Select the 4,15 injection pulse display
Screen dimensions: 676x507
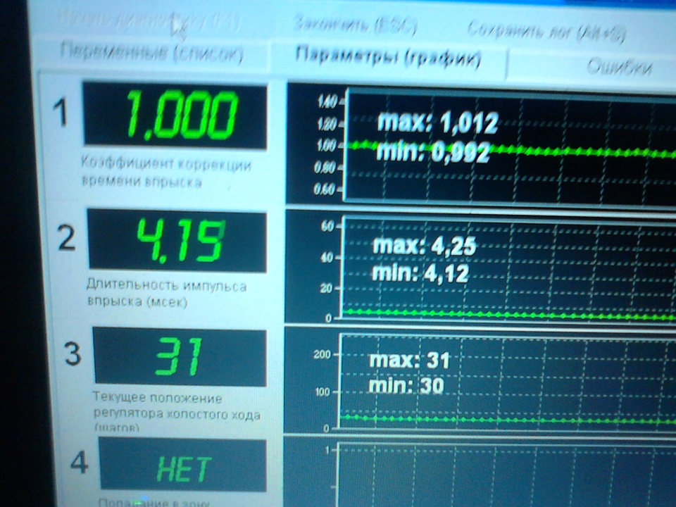coord(177,241)
